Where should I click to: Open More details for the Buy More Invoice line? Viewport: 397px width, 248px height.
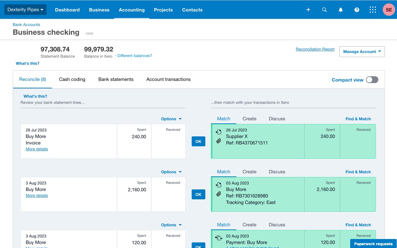(37, 149)
